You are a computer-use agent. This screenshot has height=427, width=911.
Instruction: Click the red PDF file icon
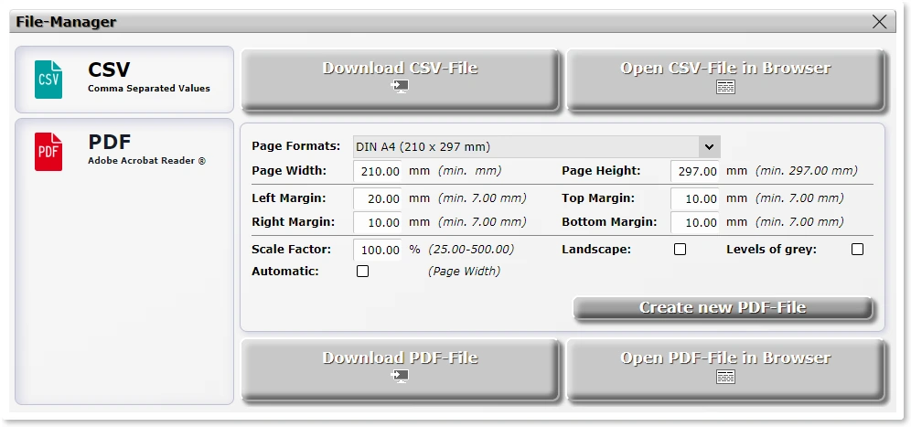tap(48, 152)
